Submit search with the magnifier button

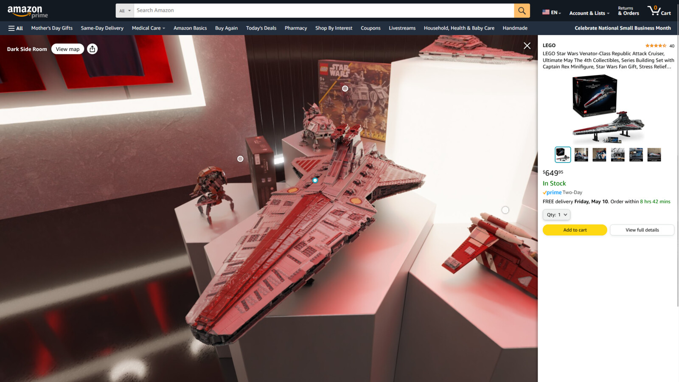[522, 11]
